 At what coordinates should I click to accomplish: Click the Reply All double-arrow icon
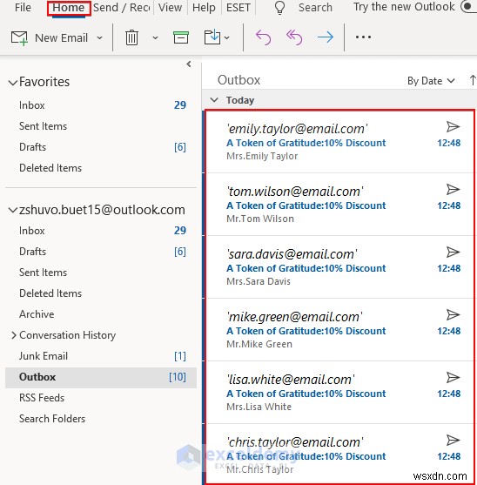point(294,37)
